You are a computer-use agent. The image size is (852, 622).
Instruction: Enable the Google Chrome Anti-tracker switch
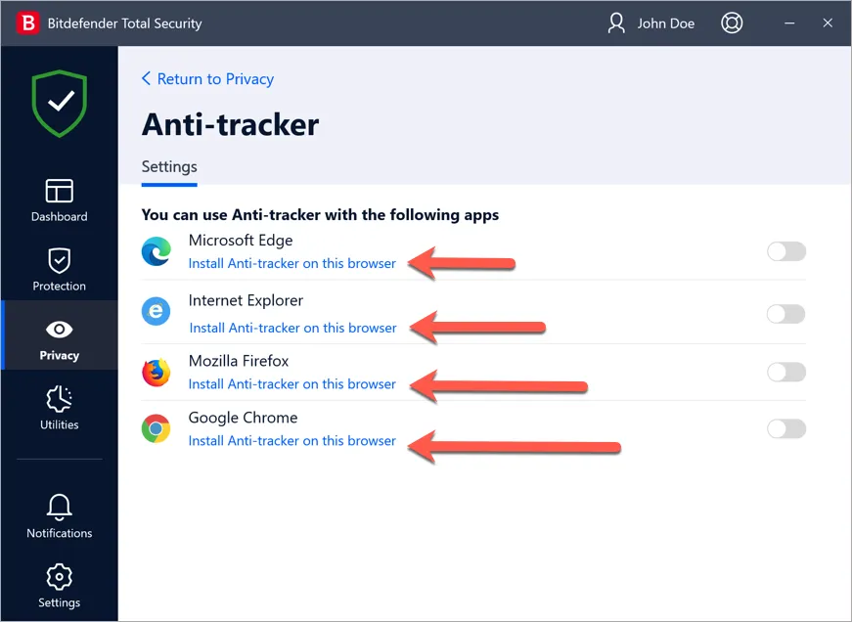pyautogui.click(x=786, y=428)
